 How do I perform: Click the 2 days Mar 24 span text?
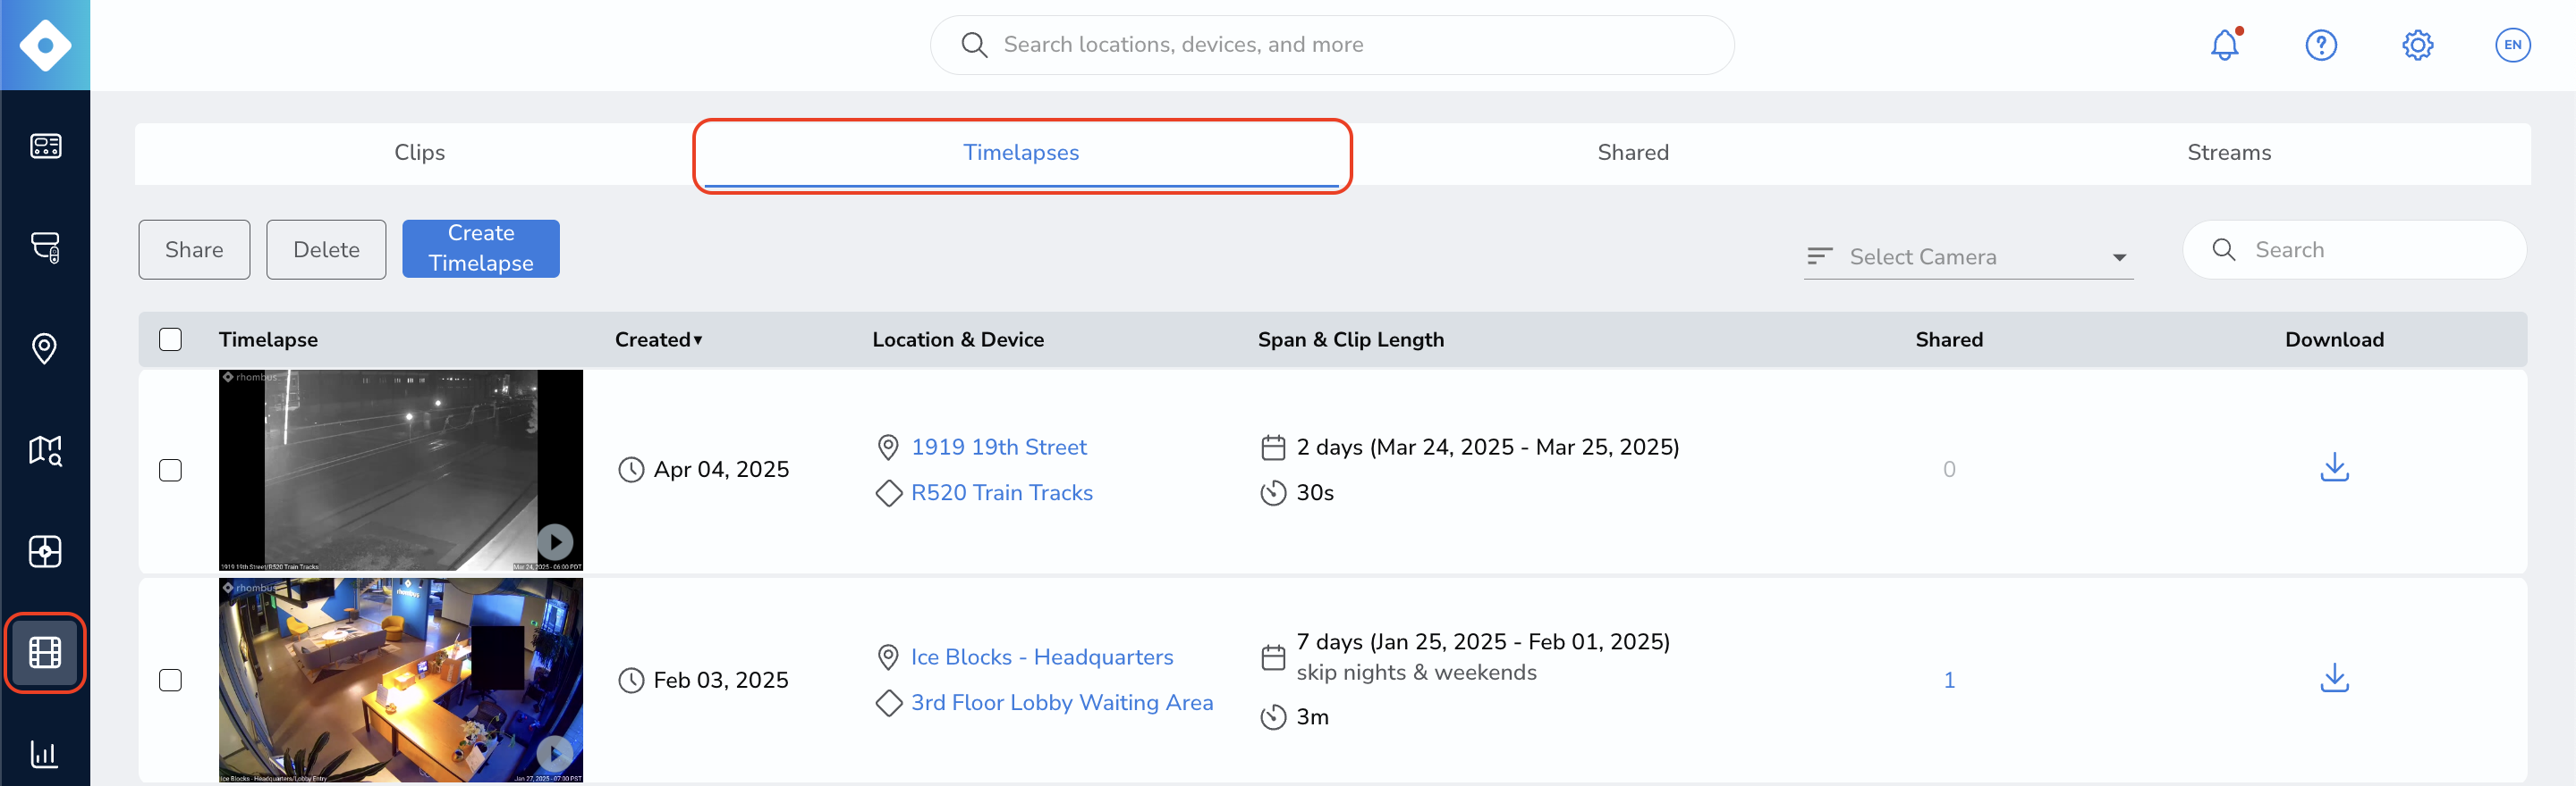[1488, 447]
